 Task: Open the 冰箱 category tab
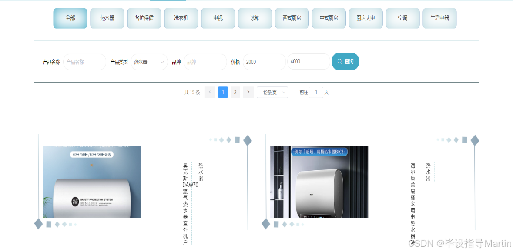[x=255, y=18]
